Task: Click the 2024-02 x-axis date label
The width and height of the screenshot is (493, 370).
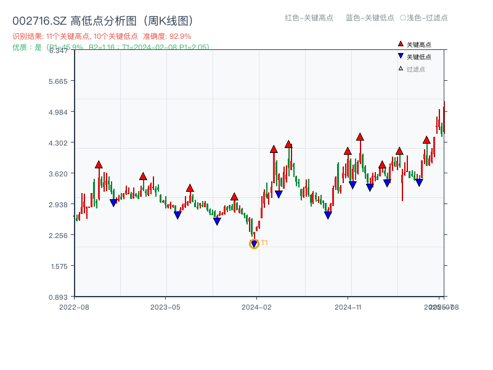Action: [256, 307]
